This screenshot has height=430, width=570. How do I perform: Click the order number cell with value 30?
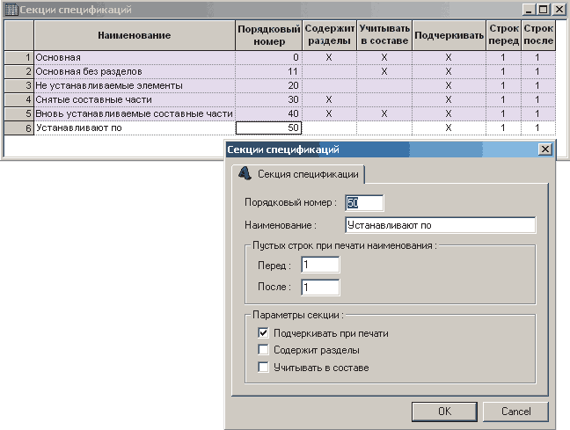click(x=268, y=99)
